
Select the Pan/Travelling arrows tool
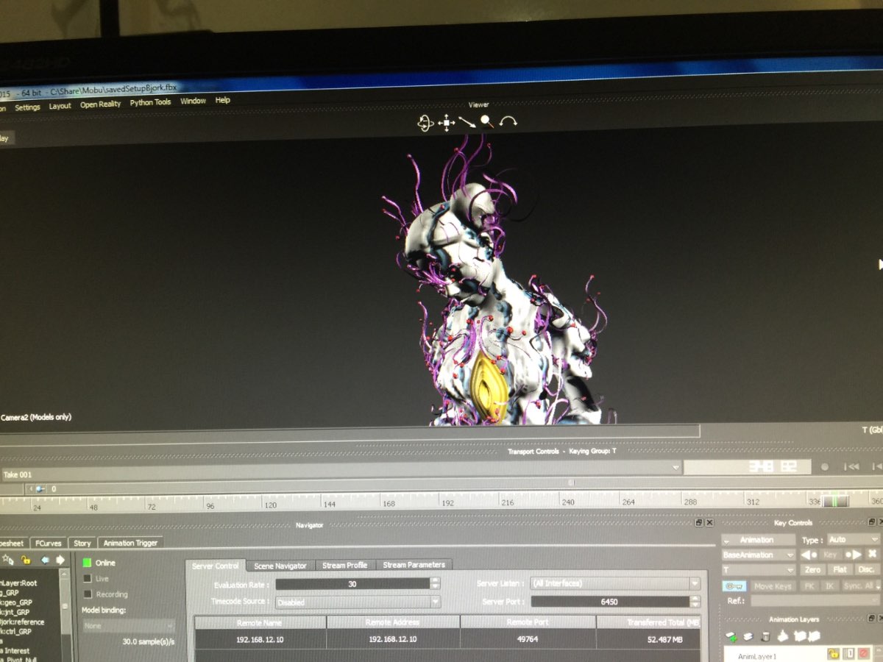(x=447, y=123)
